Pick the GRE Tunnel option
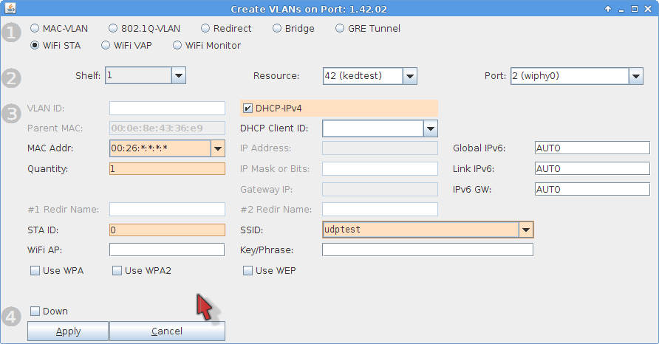The height and width of the screenshot is (344, 659). tap(341, 29)
